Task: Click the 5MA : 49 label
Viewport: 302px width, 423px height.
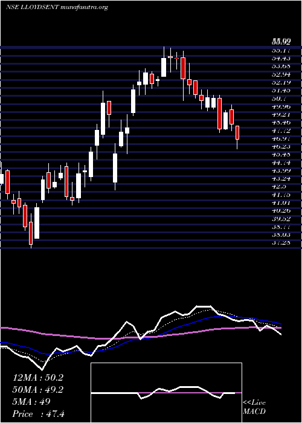Action: (31, 402)
